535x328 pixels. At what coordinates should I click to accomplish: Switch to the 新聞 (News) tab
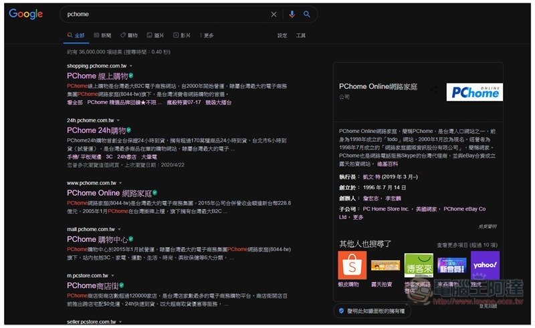click(102, 35)
